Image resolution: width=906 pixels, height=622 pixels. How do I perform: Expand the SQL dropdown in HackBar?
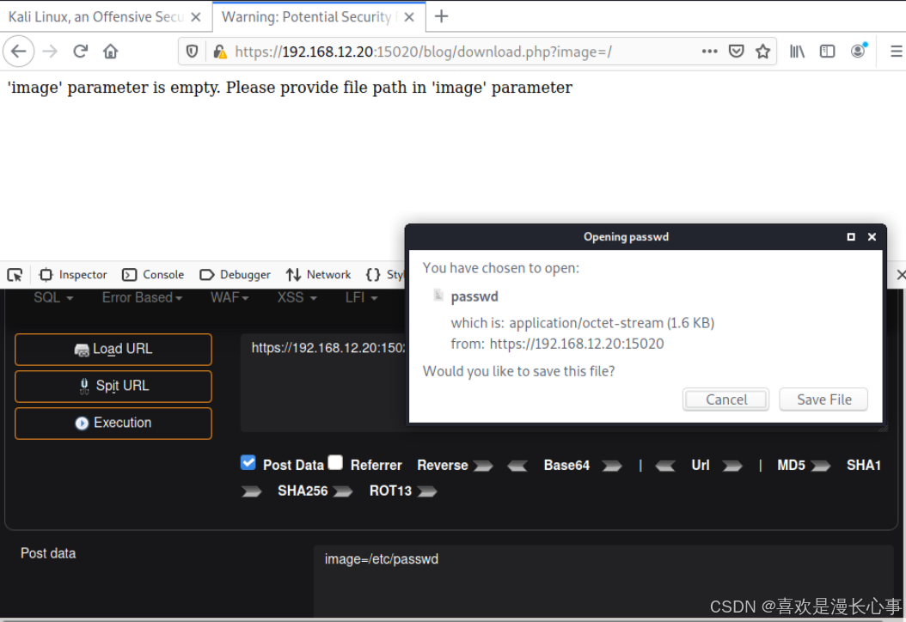click(53, 297)
